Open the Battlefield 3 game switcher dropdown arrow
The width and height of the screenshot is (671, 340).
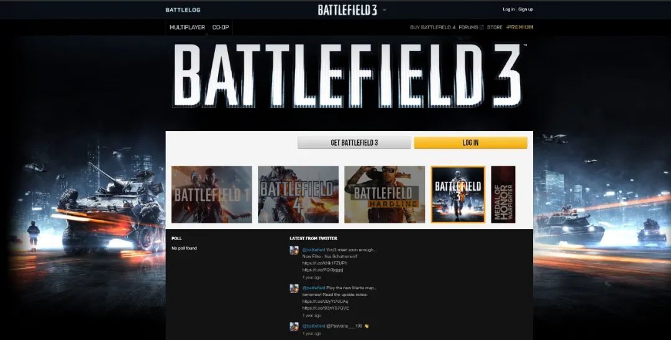[x=385, y=10]
